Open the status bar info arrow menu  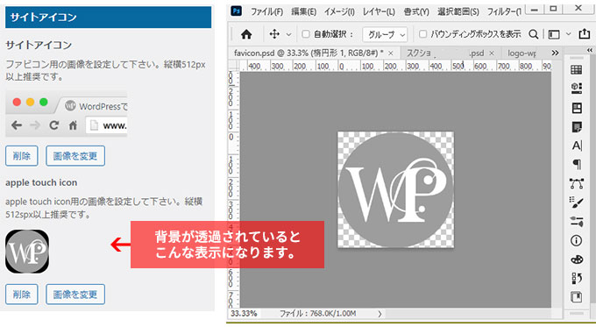click(x=380, y=314)
